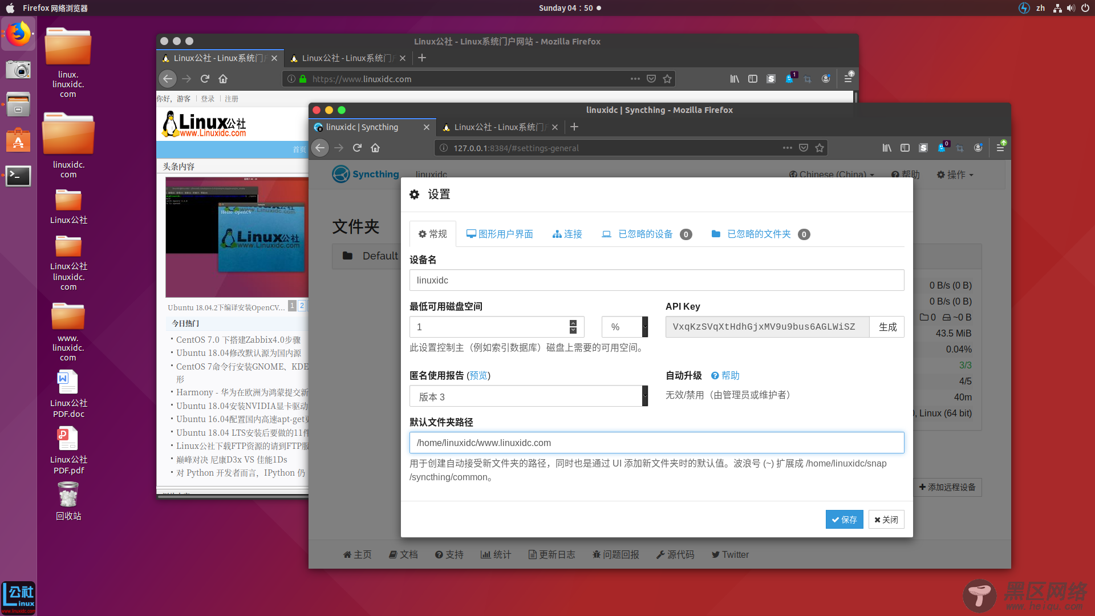This screenshot has width=1095, height=616.
Task: Bookmark the Syncthing page with the star
Action: 820,148
